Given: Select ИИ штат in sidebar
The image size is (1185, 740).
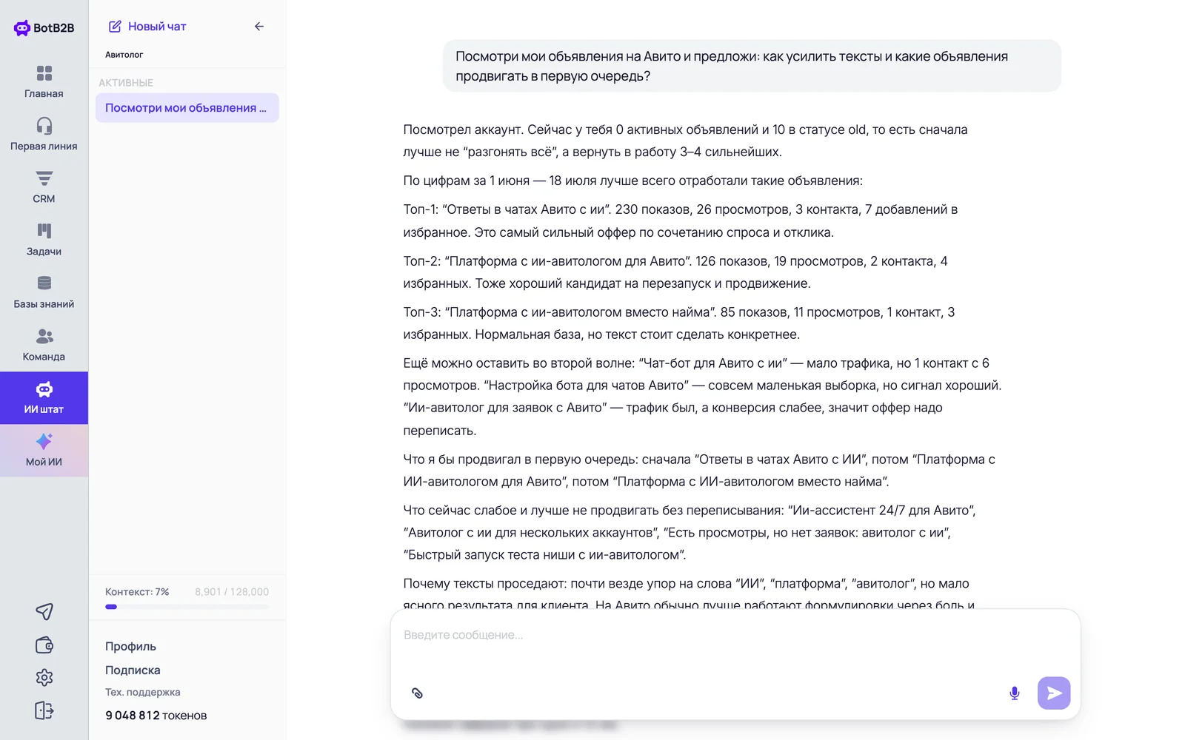Looking at the screenshot, I should click(44, 398).
